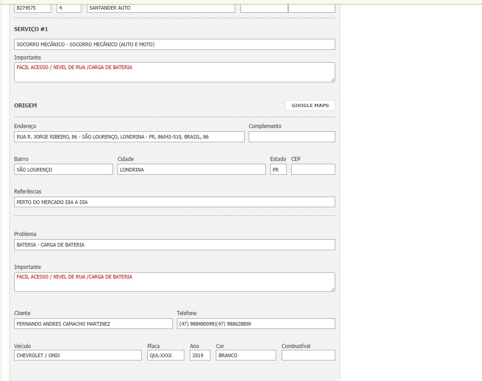Open the Google Maps button
Image resolution: width=482 pixels, height=381 pixels.
click(x=310, y=106)
